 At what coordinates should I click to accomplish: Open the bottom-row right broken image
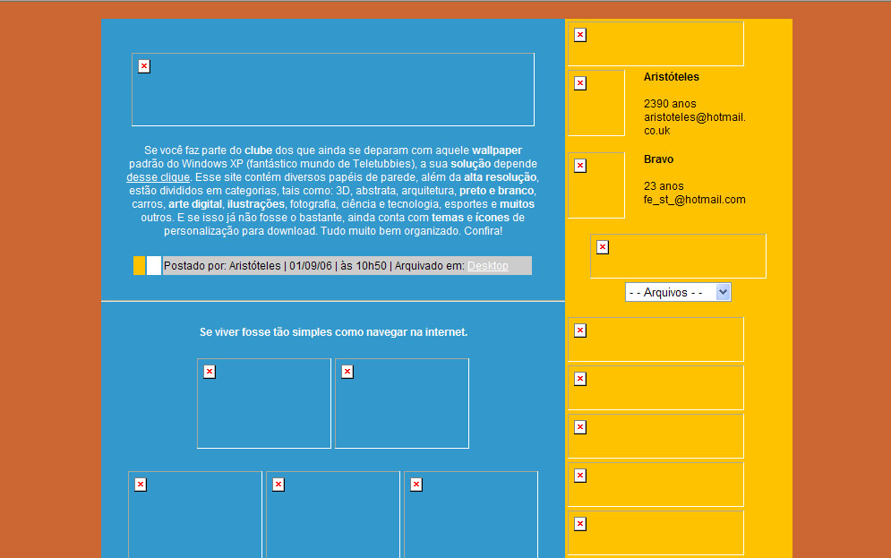pyautogui.click(x=471, y=514)
